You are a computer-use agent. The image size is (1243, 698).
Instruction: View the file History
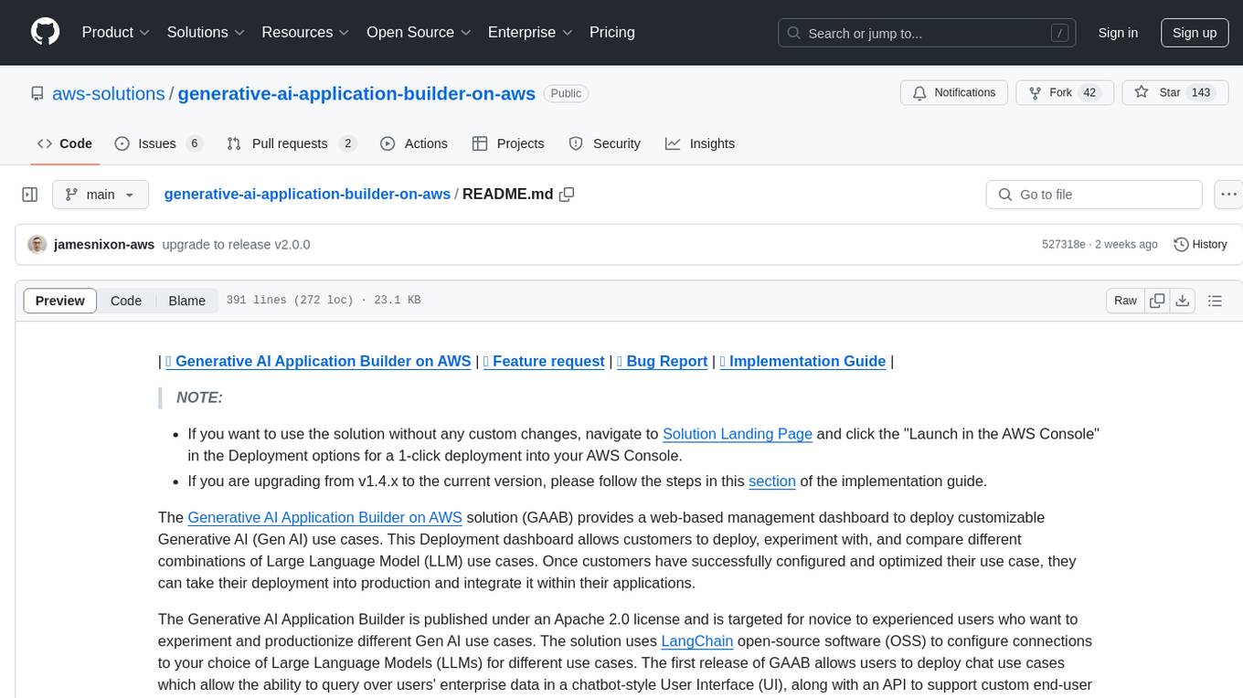point(1200,245)
